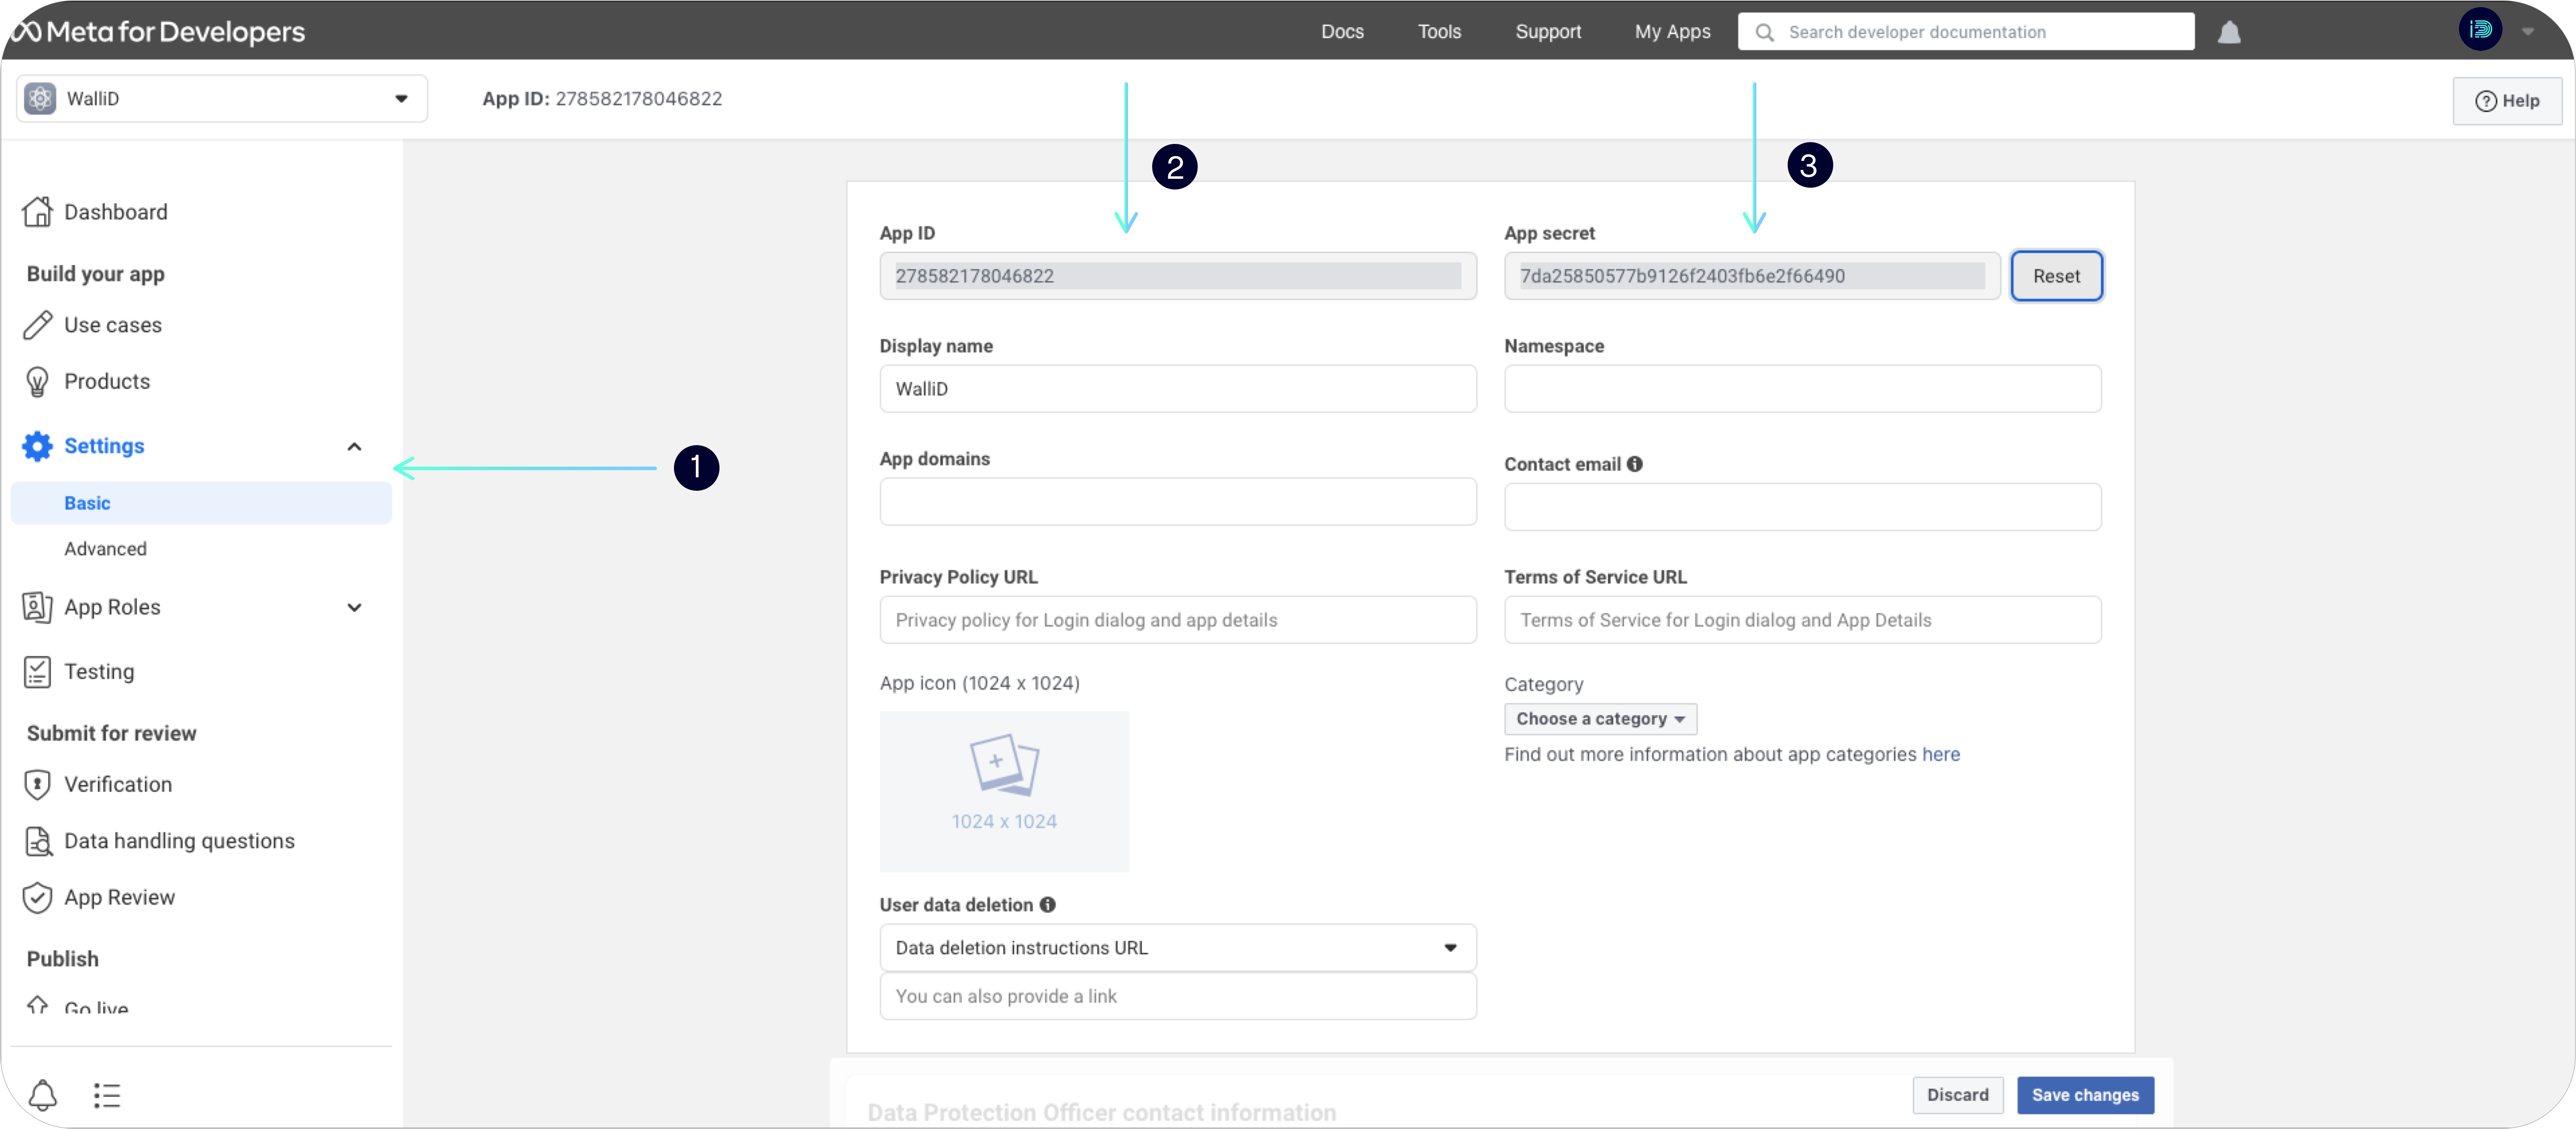The height and width of the screenshot is (1129, 2576).
Task: Click the bell icon at sidebar bottom
Action: [43, 1095]
